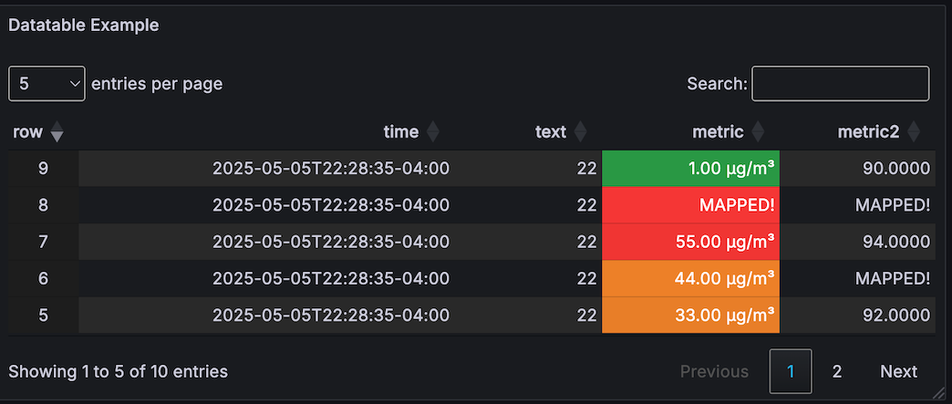Viewport: 952px width, 404px height.
Task: Click the Datatable Example panel title
Action: [84, 25]
